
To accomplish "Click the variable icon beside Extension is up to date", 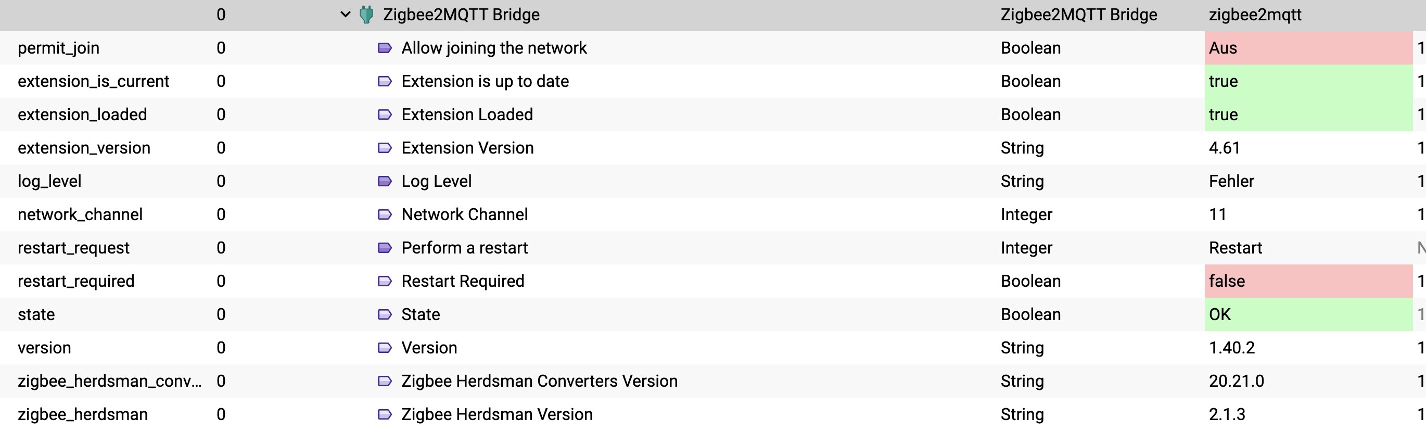I will (x=384, y=81).
